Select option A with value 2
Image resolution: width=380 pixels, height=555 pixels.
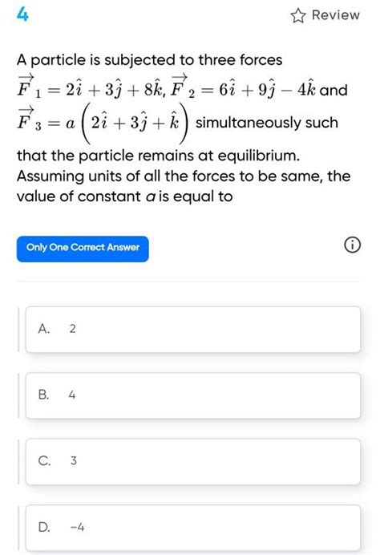tap(193, 330)
